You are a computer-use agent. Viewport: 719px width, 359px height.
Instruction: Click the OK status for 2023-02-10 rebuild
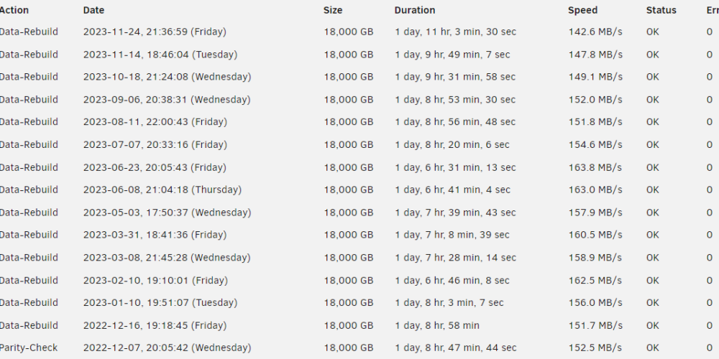tap(653, 280)
